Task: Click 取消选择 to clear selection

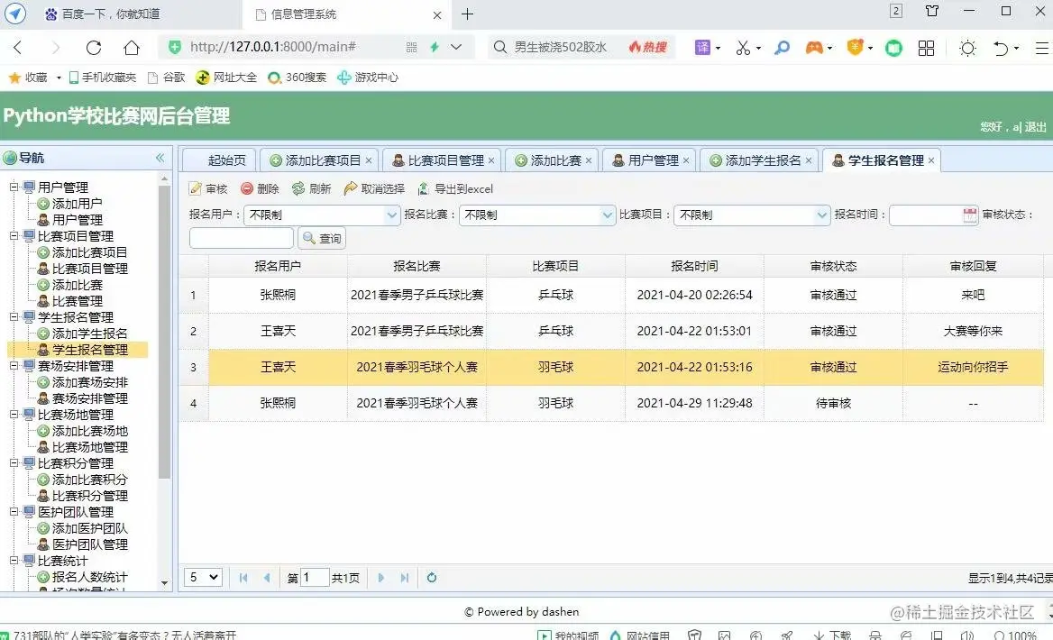Action: (374, 188)
